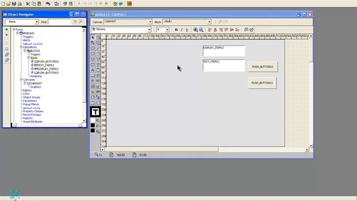The height and width of the screenshot is (201, 357).
Task: Select the Record Groups tree node
Action: coord(32,114)
